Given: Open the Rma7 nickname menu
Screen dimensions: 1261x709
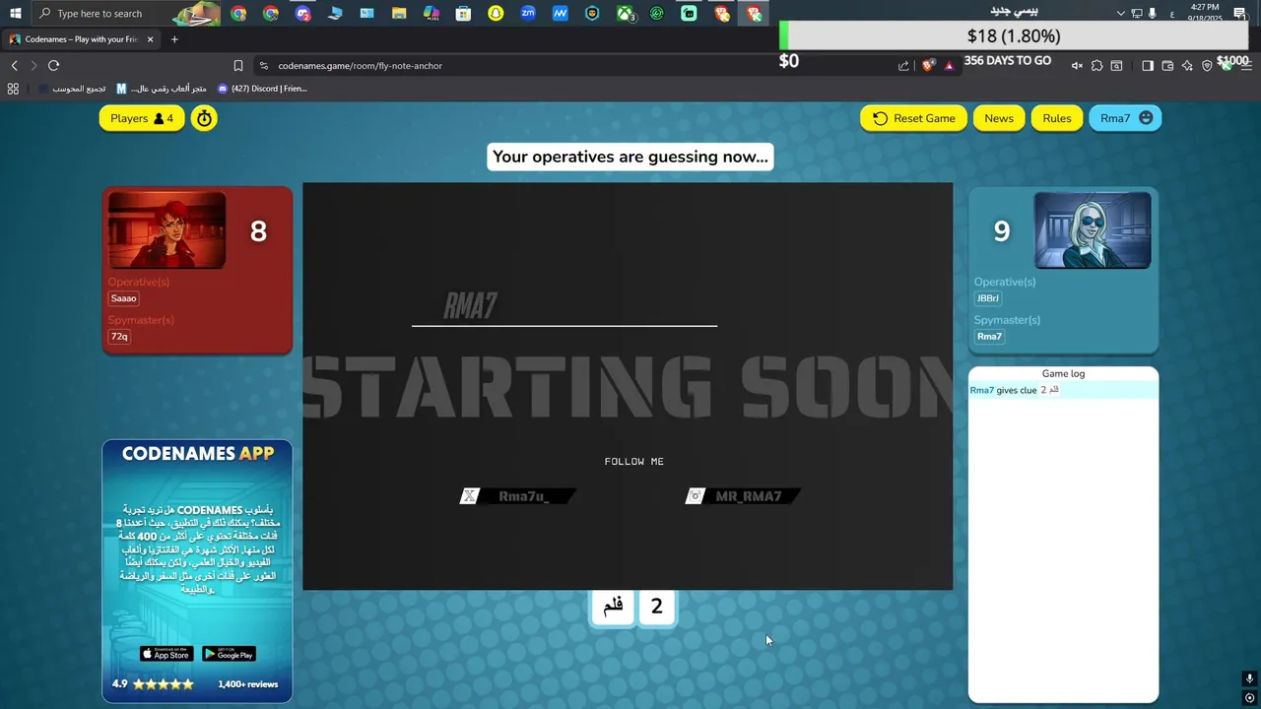Looking at the screenshot, I should click(x=1125, y=118).
